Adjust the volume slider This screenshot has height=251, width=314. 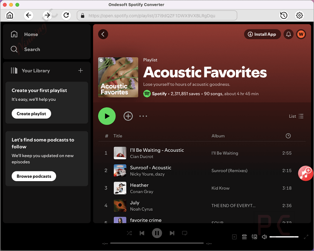[284, 237]
